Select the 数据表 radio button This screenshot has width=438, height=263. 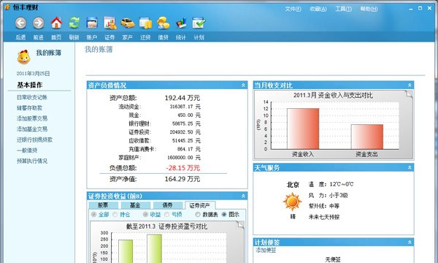pos(198,214)
